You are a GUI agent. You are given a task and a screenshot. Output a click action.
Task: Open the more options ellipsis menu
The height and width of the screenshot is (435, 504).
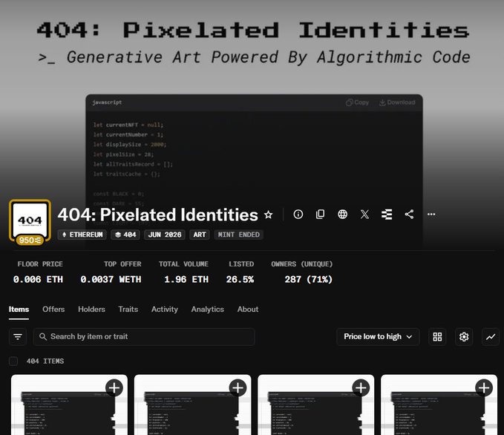(x=431, y=214)
